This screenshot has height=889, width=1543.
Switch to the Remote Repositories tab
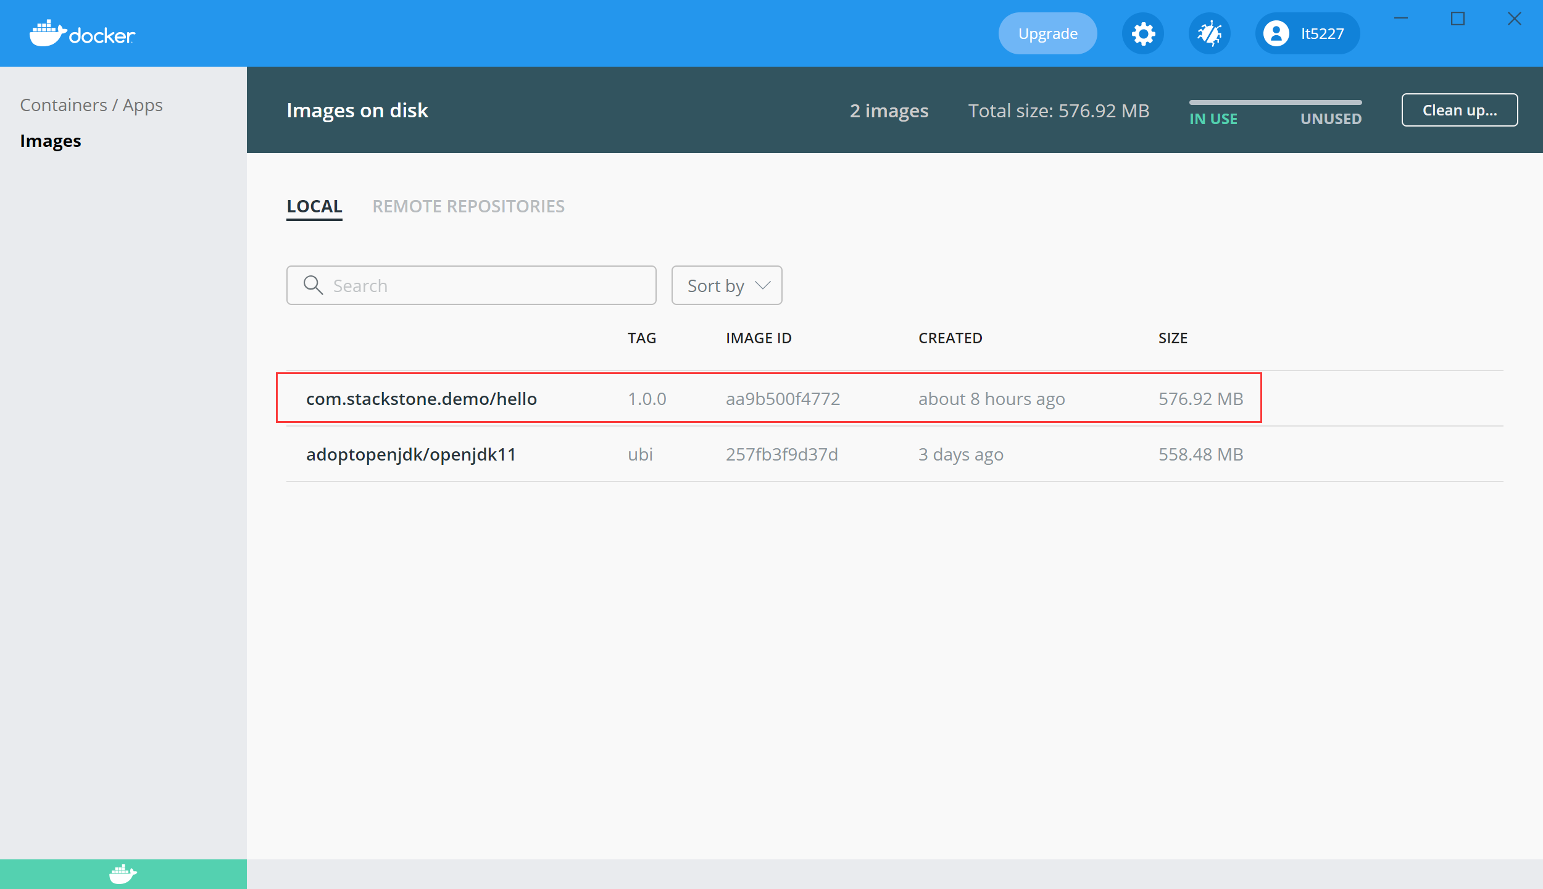point(468,206)
